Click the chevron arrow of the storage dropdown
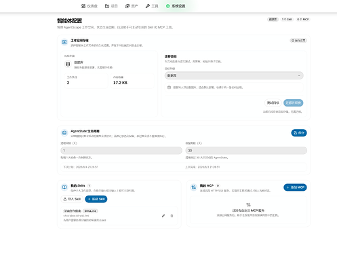 (x=299, y=75)
